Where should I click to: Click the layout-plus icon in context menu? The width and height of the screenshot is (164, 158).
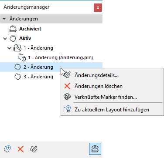(67, 109)
